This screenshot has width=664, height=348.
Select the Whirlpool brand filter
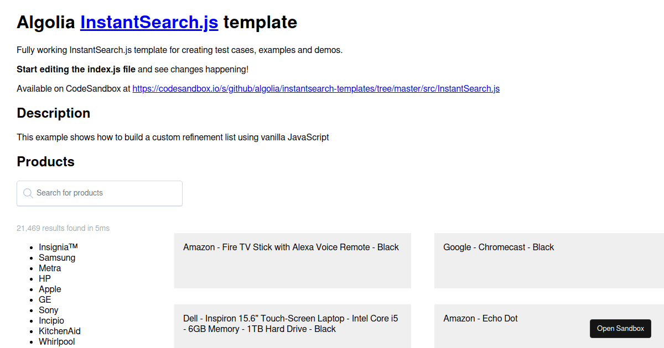point(56,341)
